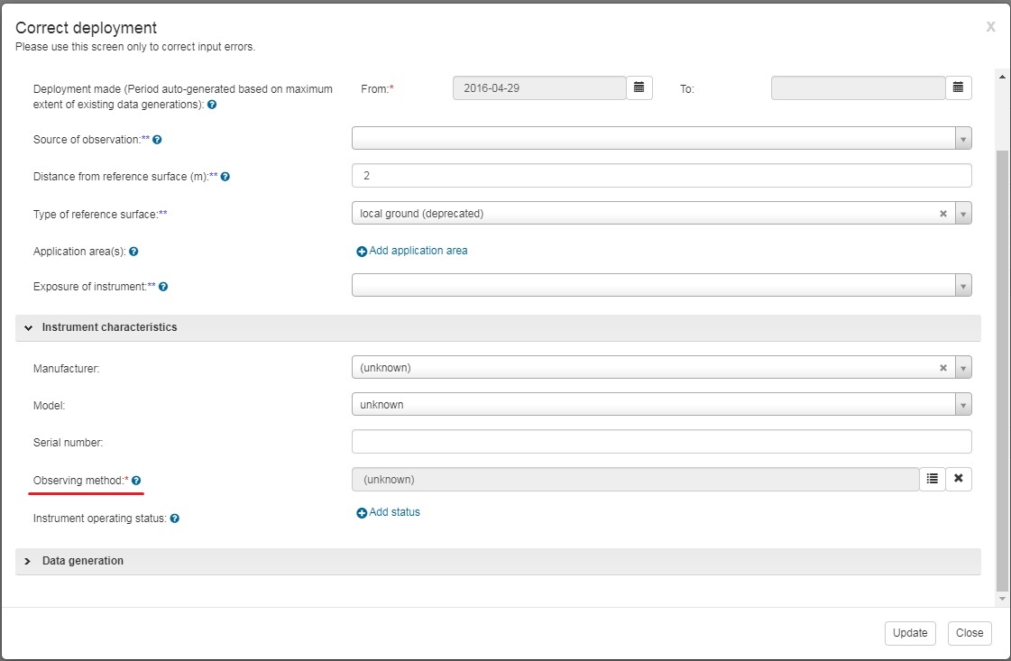This screenshot has height=661, width=1011.
Task: Open the From date calendar picker
Action: pyautogui.click(x=639, y=87)
